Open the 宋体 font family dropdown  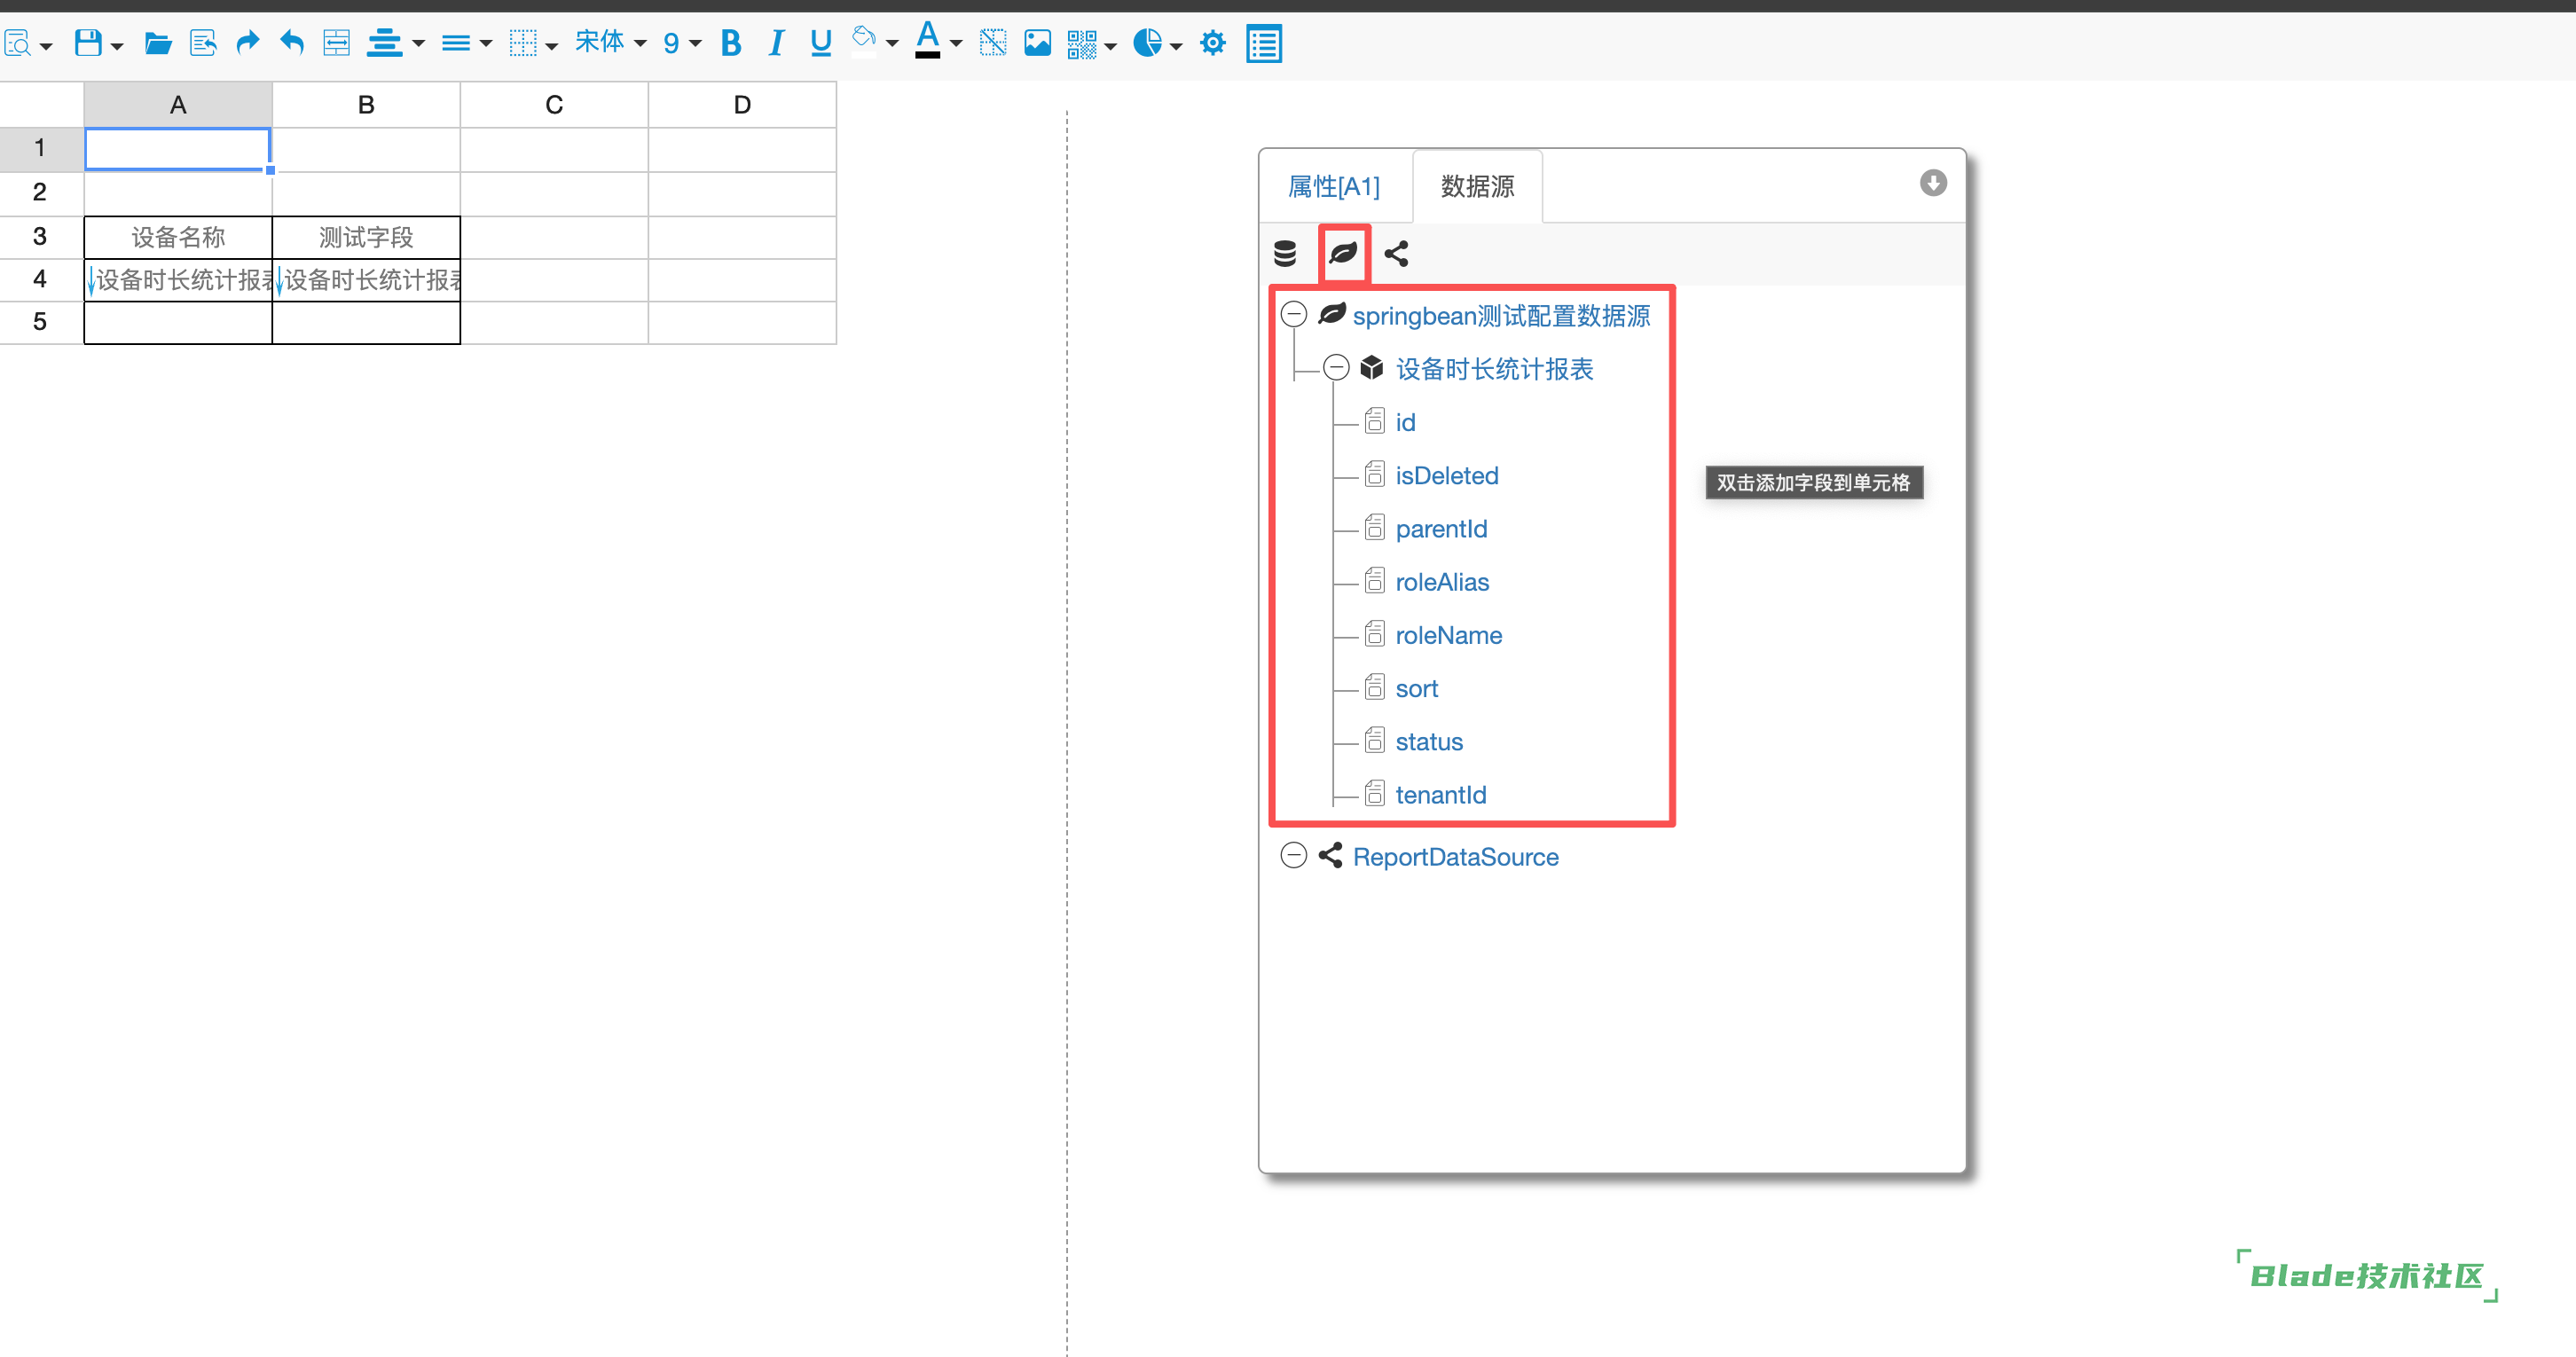tap(611, 42)
